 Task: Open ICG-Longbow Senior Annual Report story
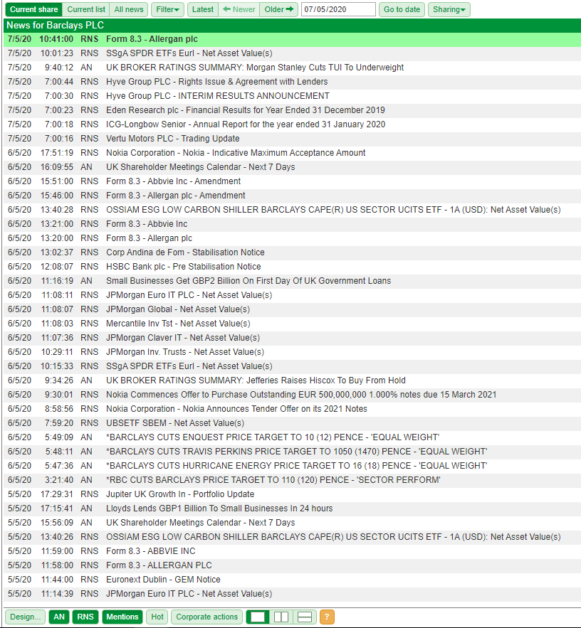[292, 124]
